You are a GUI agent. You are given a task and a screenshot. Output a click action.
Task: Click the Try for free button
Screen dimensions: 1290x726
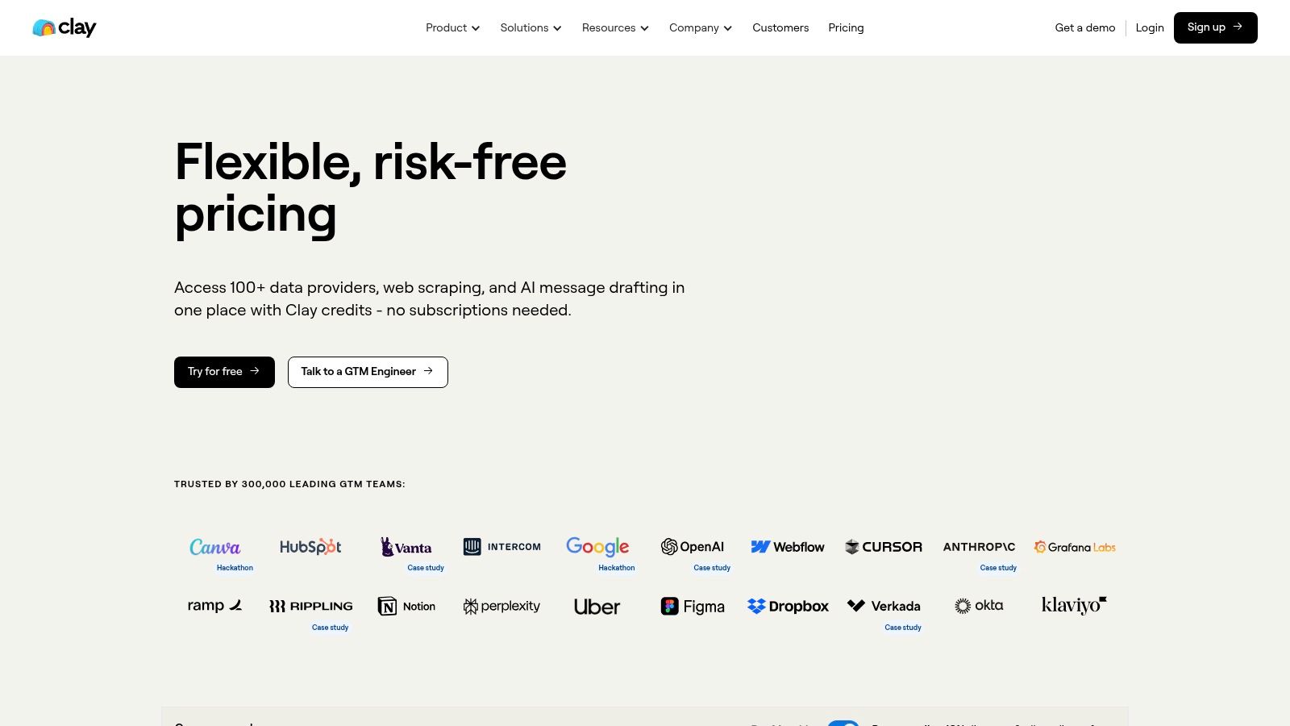224,372
